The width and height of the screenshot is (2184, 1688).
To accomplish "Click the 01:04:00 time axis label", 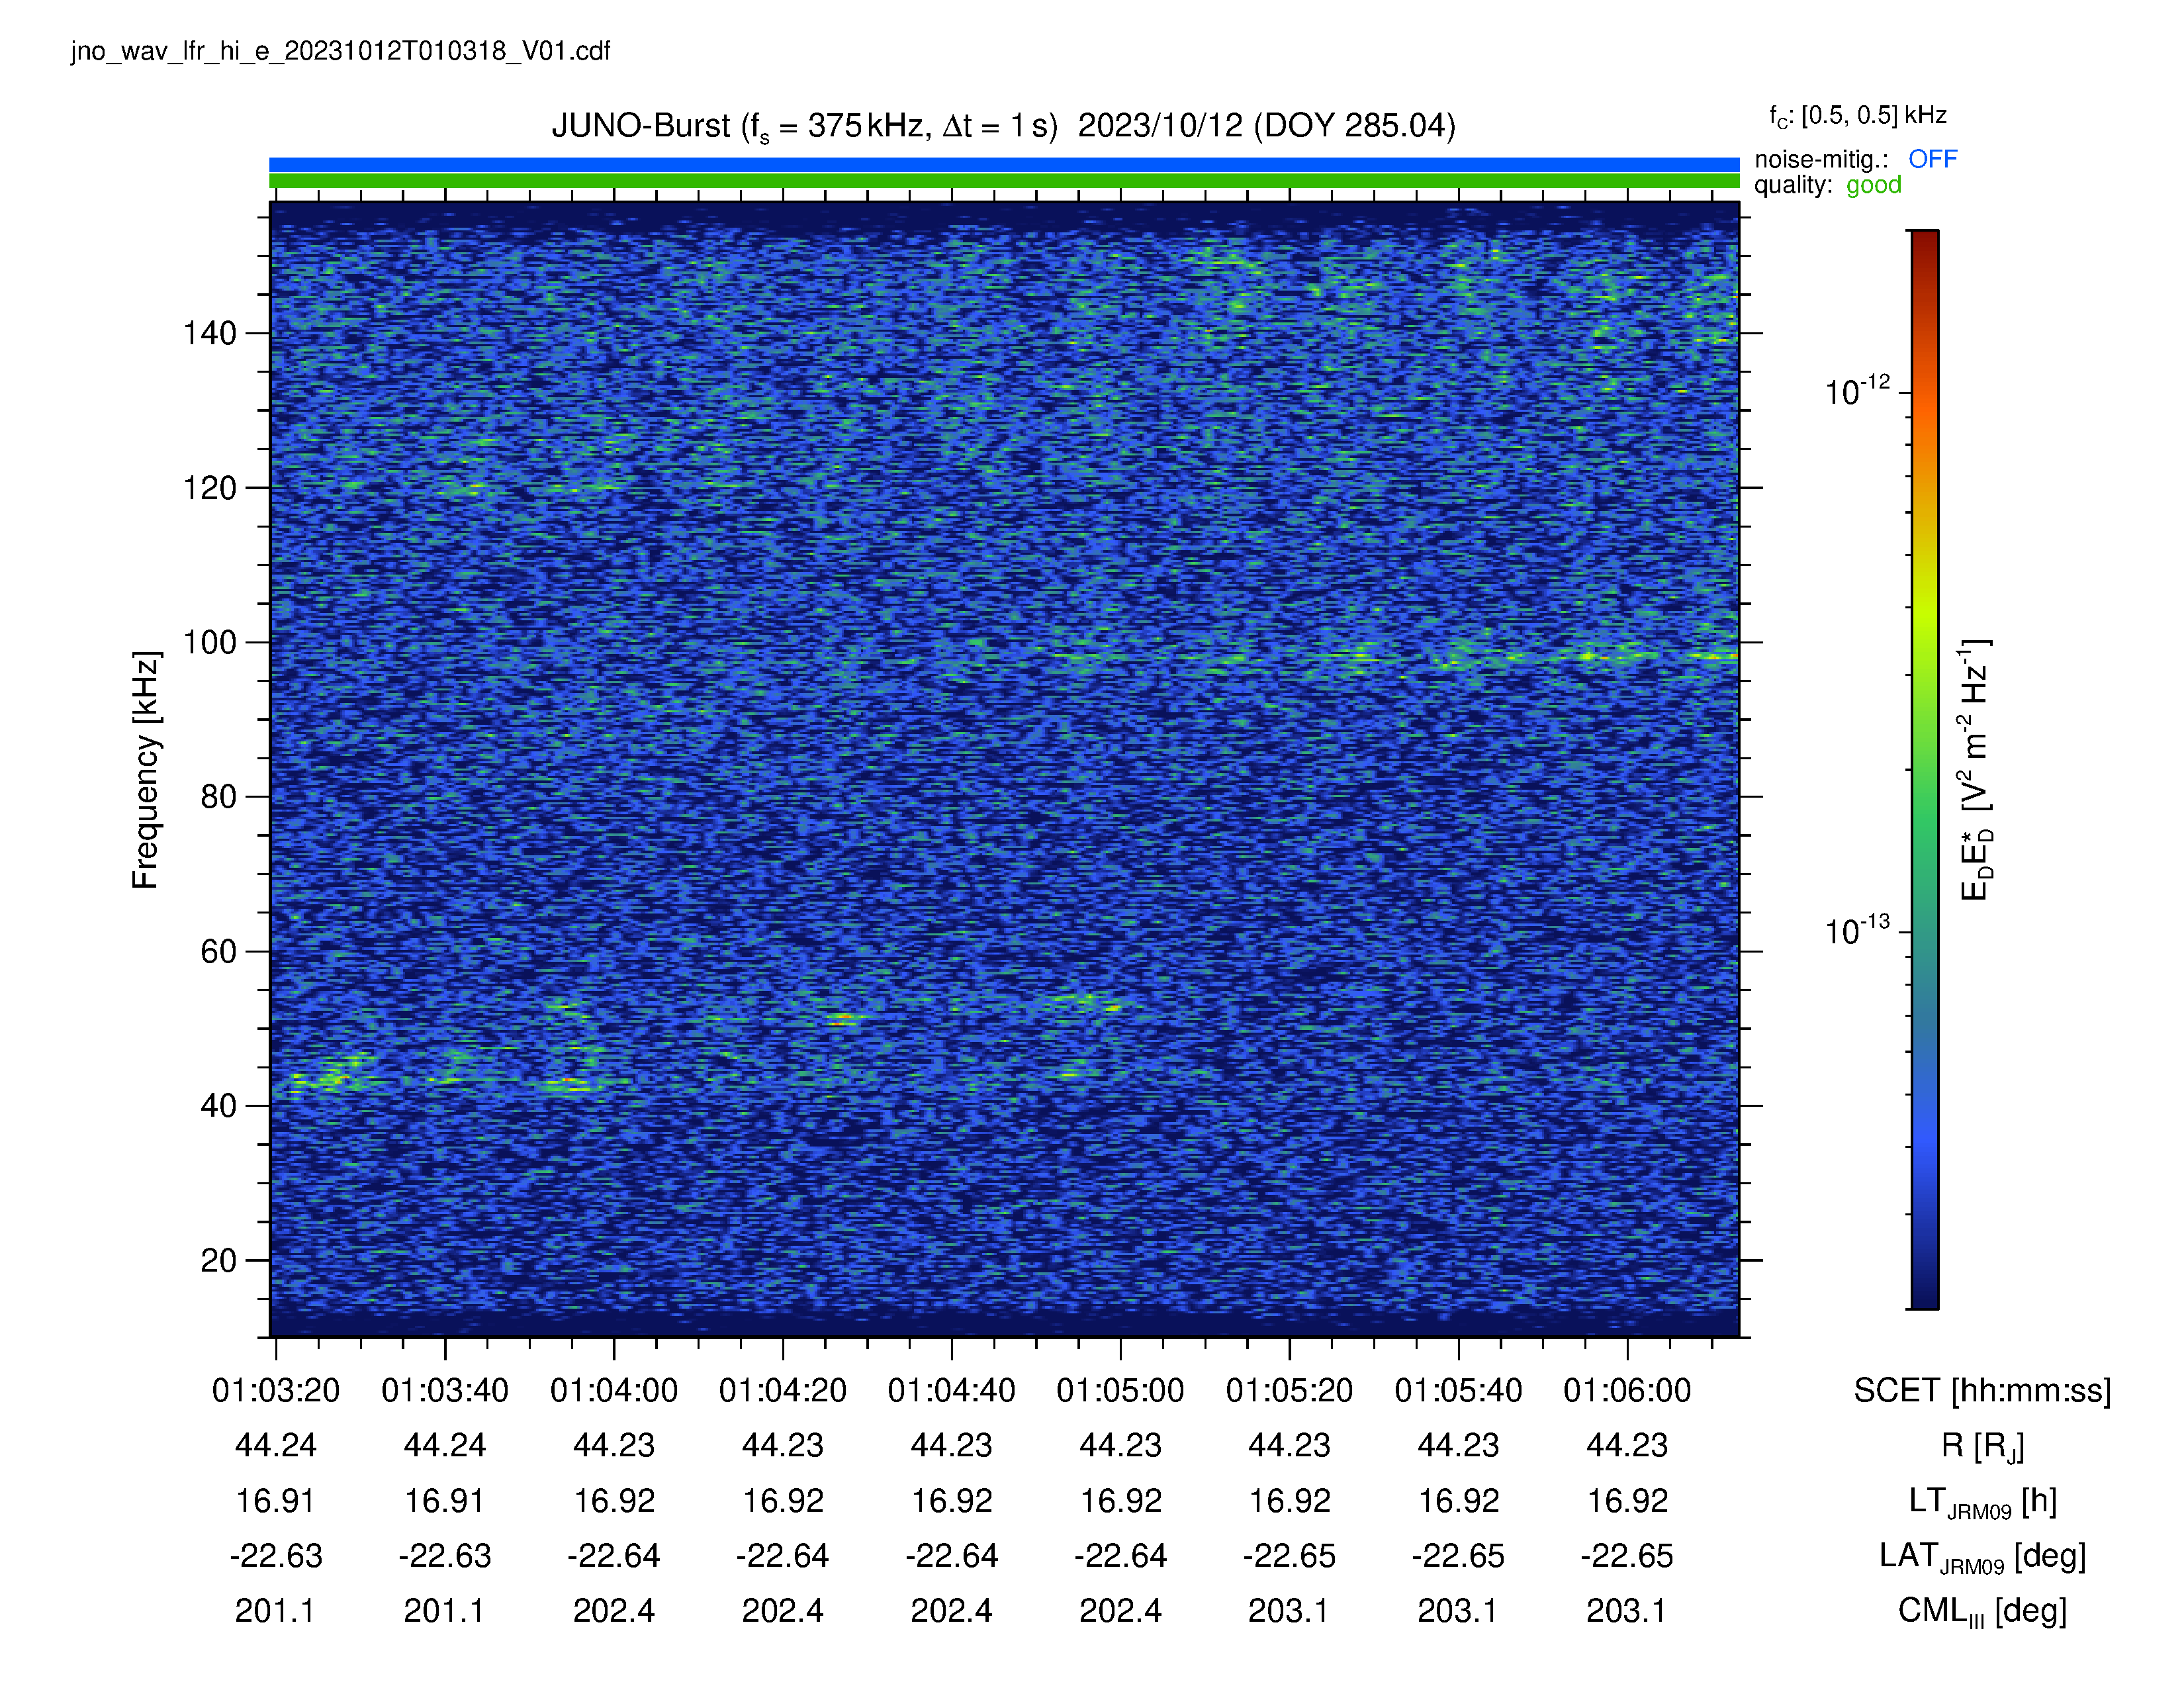I will [x=614, y=1390].
